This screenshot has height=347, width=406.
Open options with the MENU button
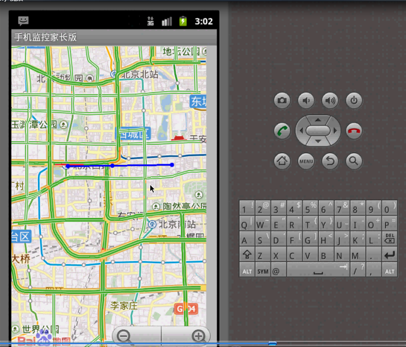click(x=306, y=161)
